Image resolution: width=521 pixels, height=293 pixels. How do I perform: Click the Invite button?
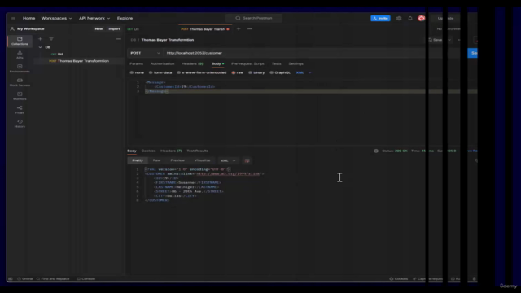pos(380,18)
